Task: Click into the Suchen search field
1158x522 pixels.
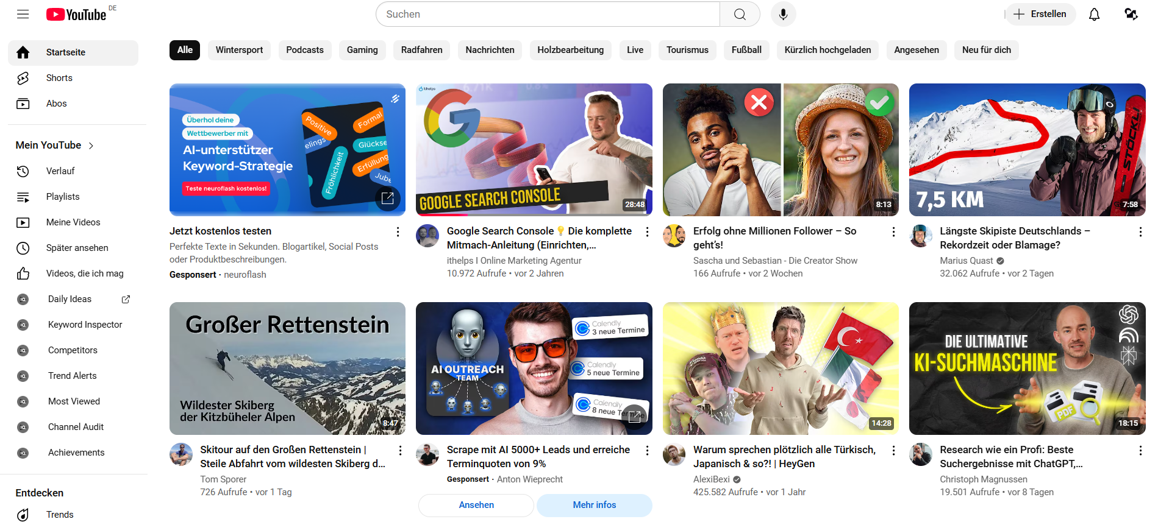Action: (548, 14)
